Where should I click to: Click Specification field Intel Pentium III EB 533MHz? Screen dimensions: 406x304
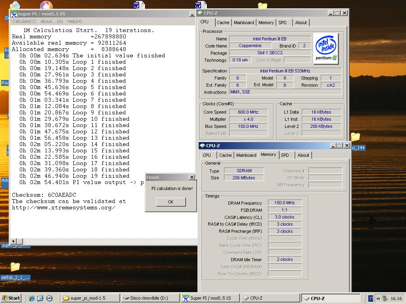285,71
